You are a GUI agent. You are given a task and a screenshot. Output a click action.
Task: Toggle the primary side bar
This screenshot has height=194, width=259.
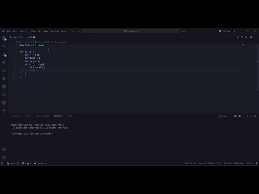224,31
